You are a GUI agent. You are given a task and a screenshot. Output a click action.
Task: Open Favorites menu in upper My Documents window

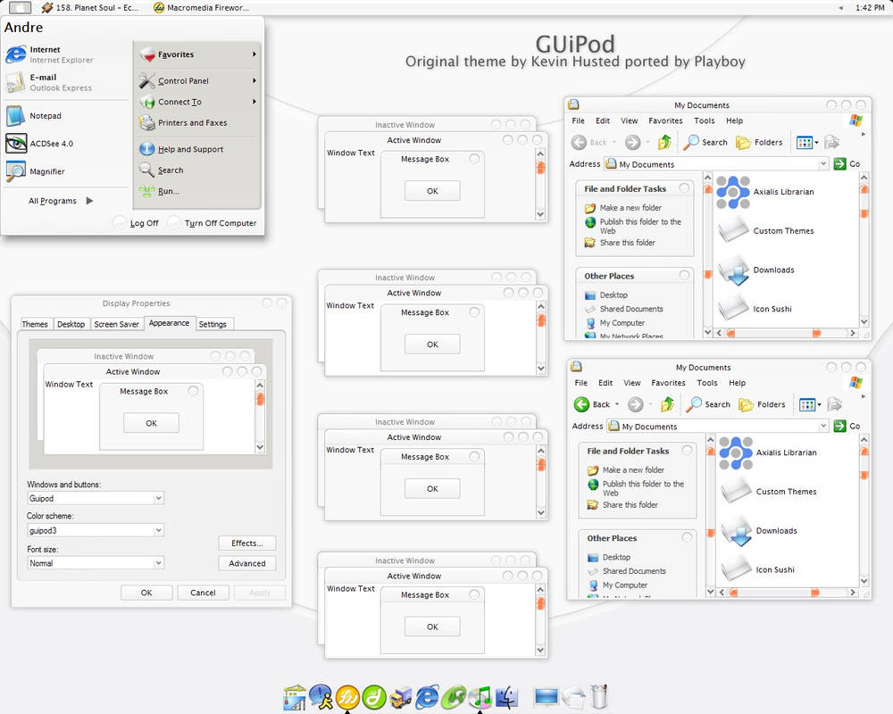coord(665,120)
